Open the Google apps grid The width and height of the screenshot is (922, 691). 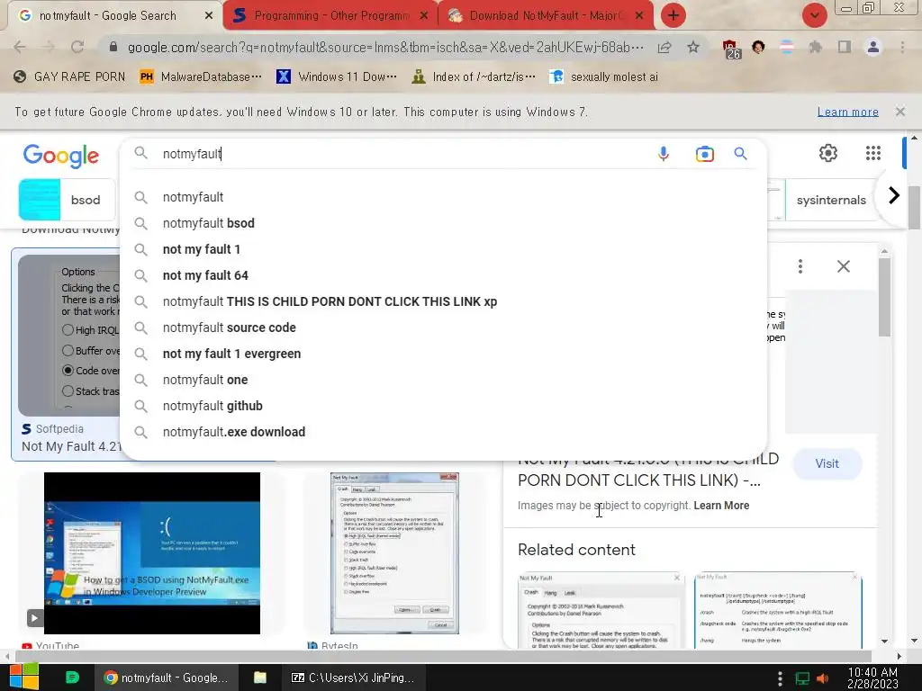(x=873, y=153)
